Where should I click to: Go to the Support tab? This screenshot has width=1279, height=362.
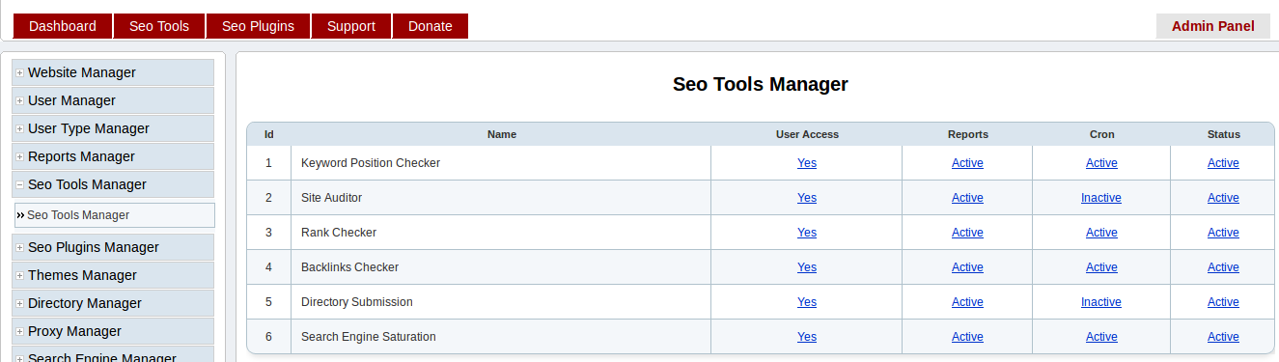pyautogui.click(x=351, y=26)
